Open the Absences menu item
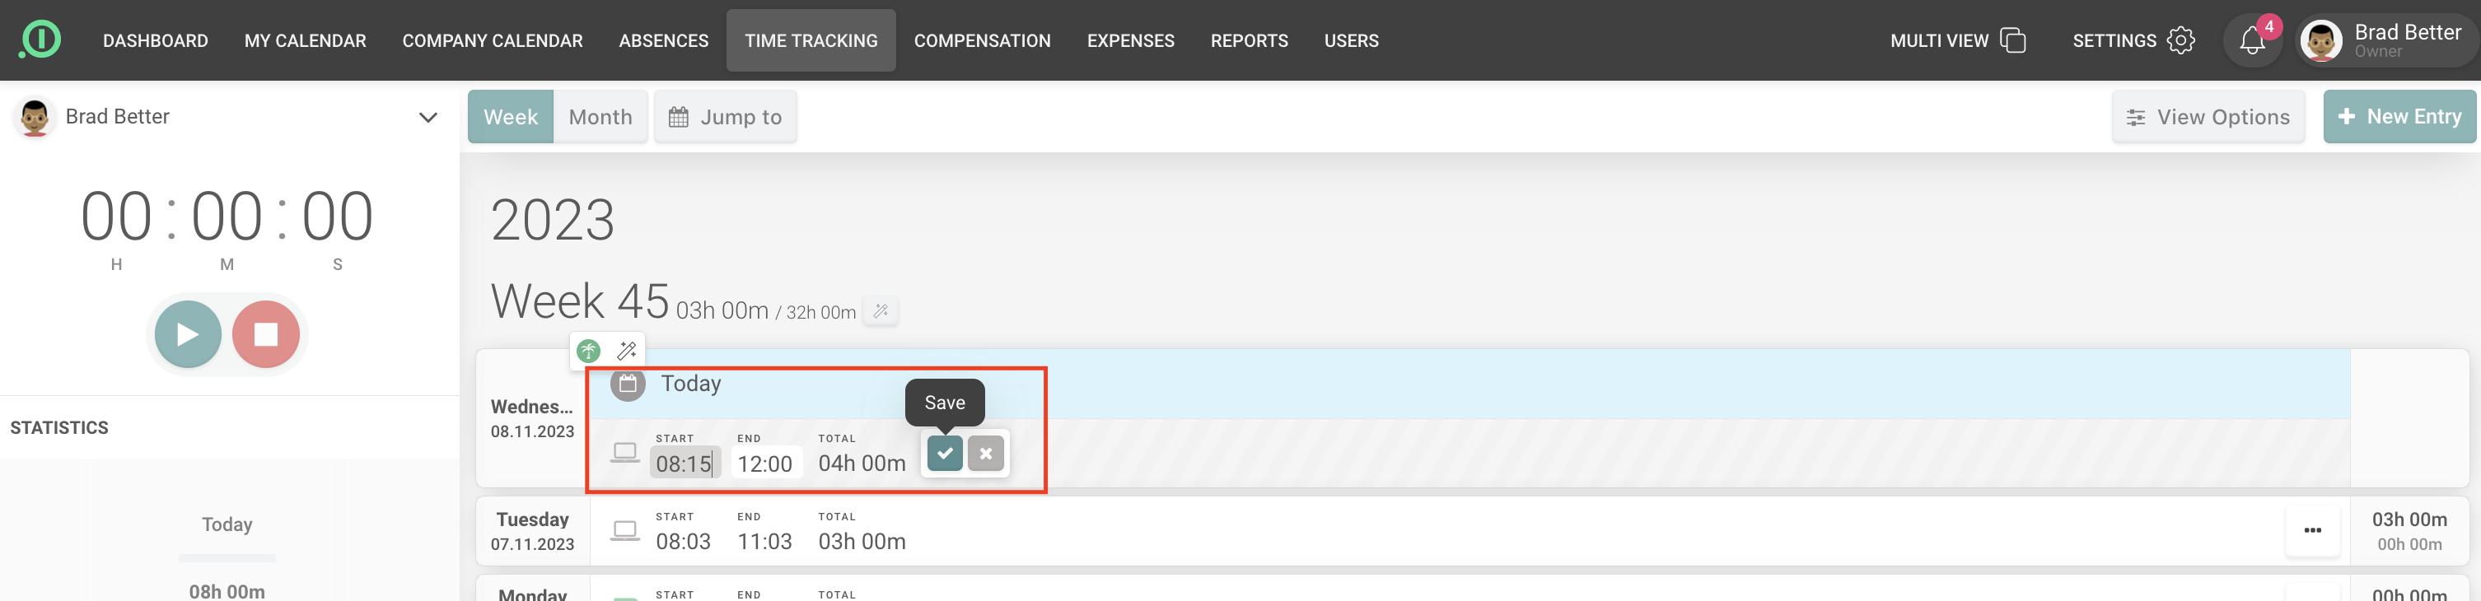Viewport: 2481px width, 601px height. pos(664,40)
